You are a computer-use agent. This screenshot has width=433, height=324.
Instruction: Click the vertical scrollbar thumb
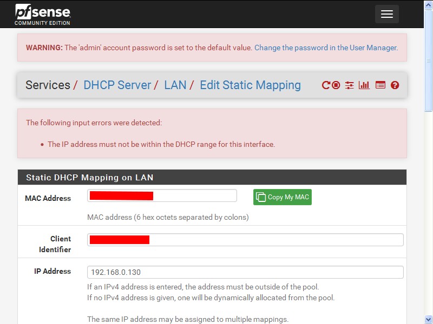pyautogui.click(x=429, y=60)
